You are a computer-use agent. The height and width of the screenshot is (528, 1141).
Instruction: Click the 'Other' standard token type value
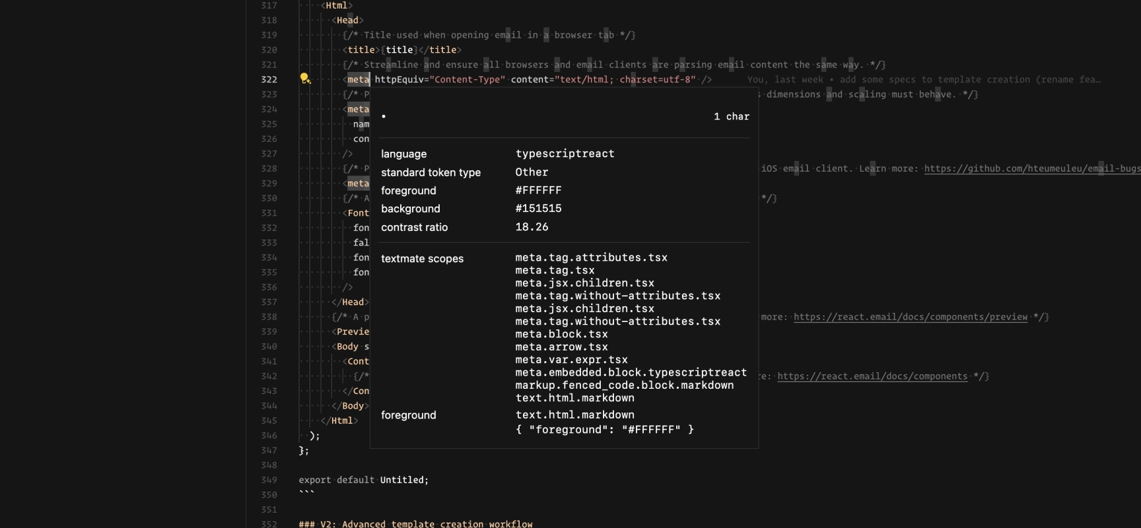point(532,172)
